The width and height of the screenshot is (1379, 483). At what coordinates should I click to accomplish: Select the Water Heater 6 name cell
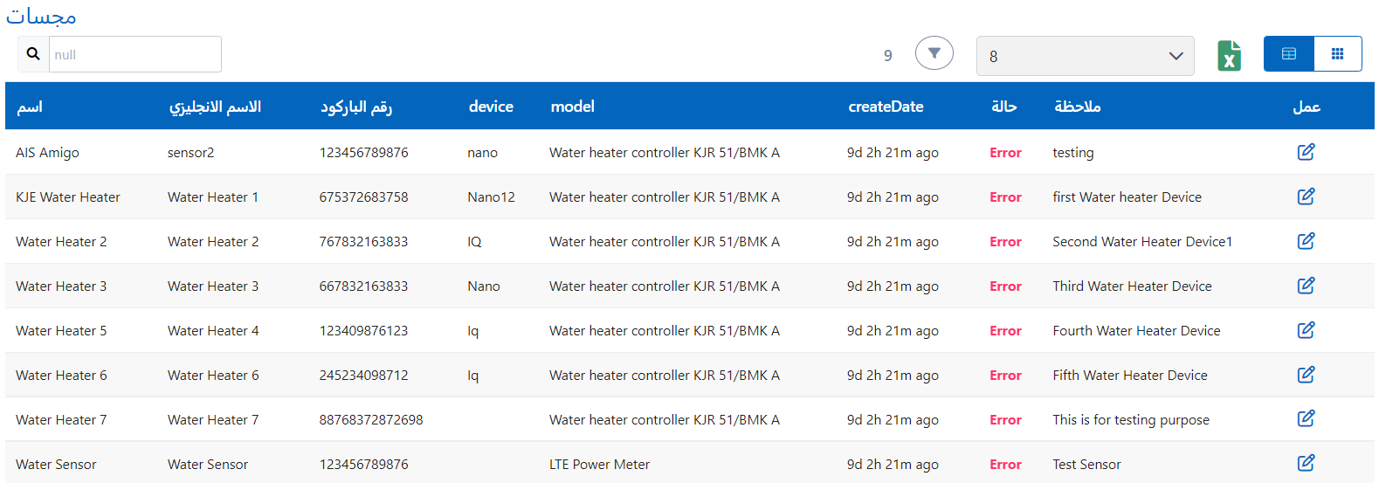[x=61, y=376]
